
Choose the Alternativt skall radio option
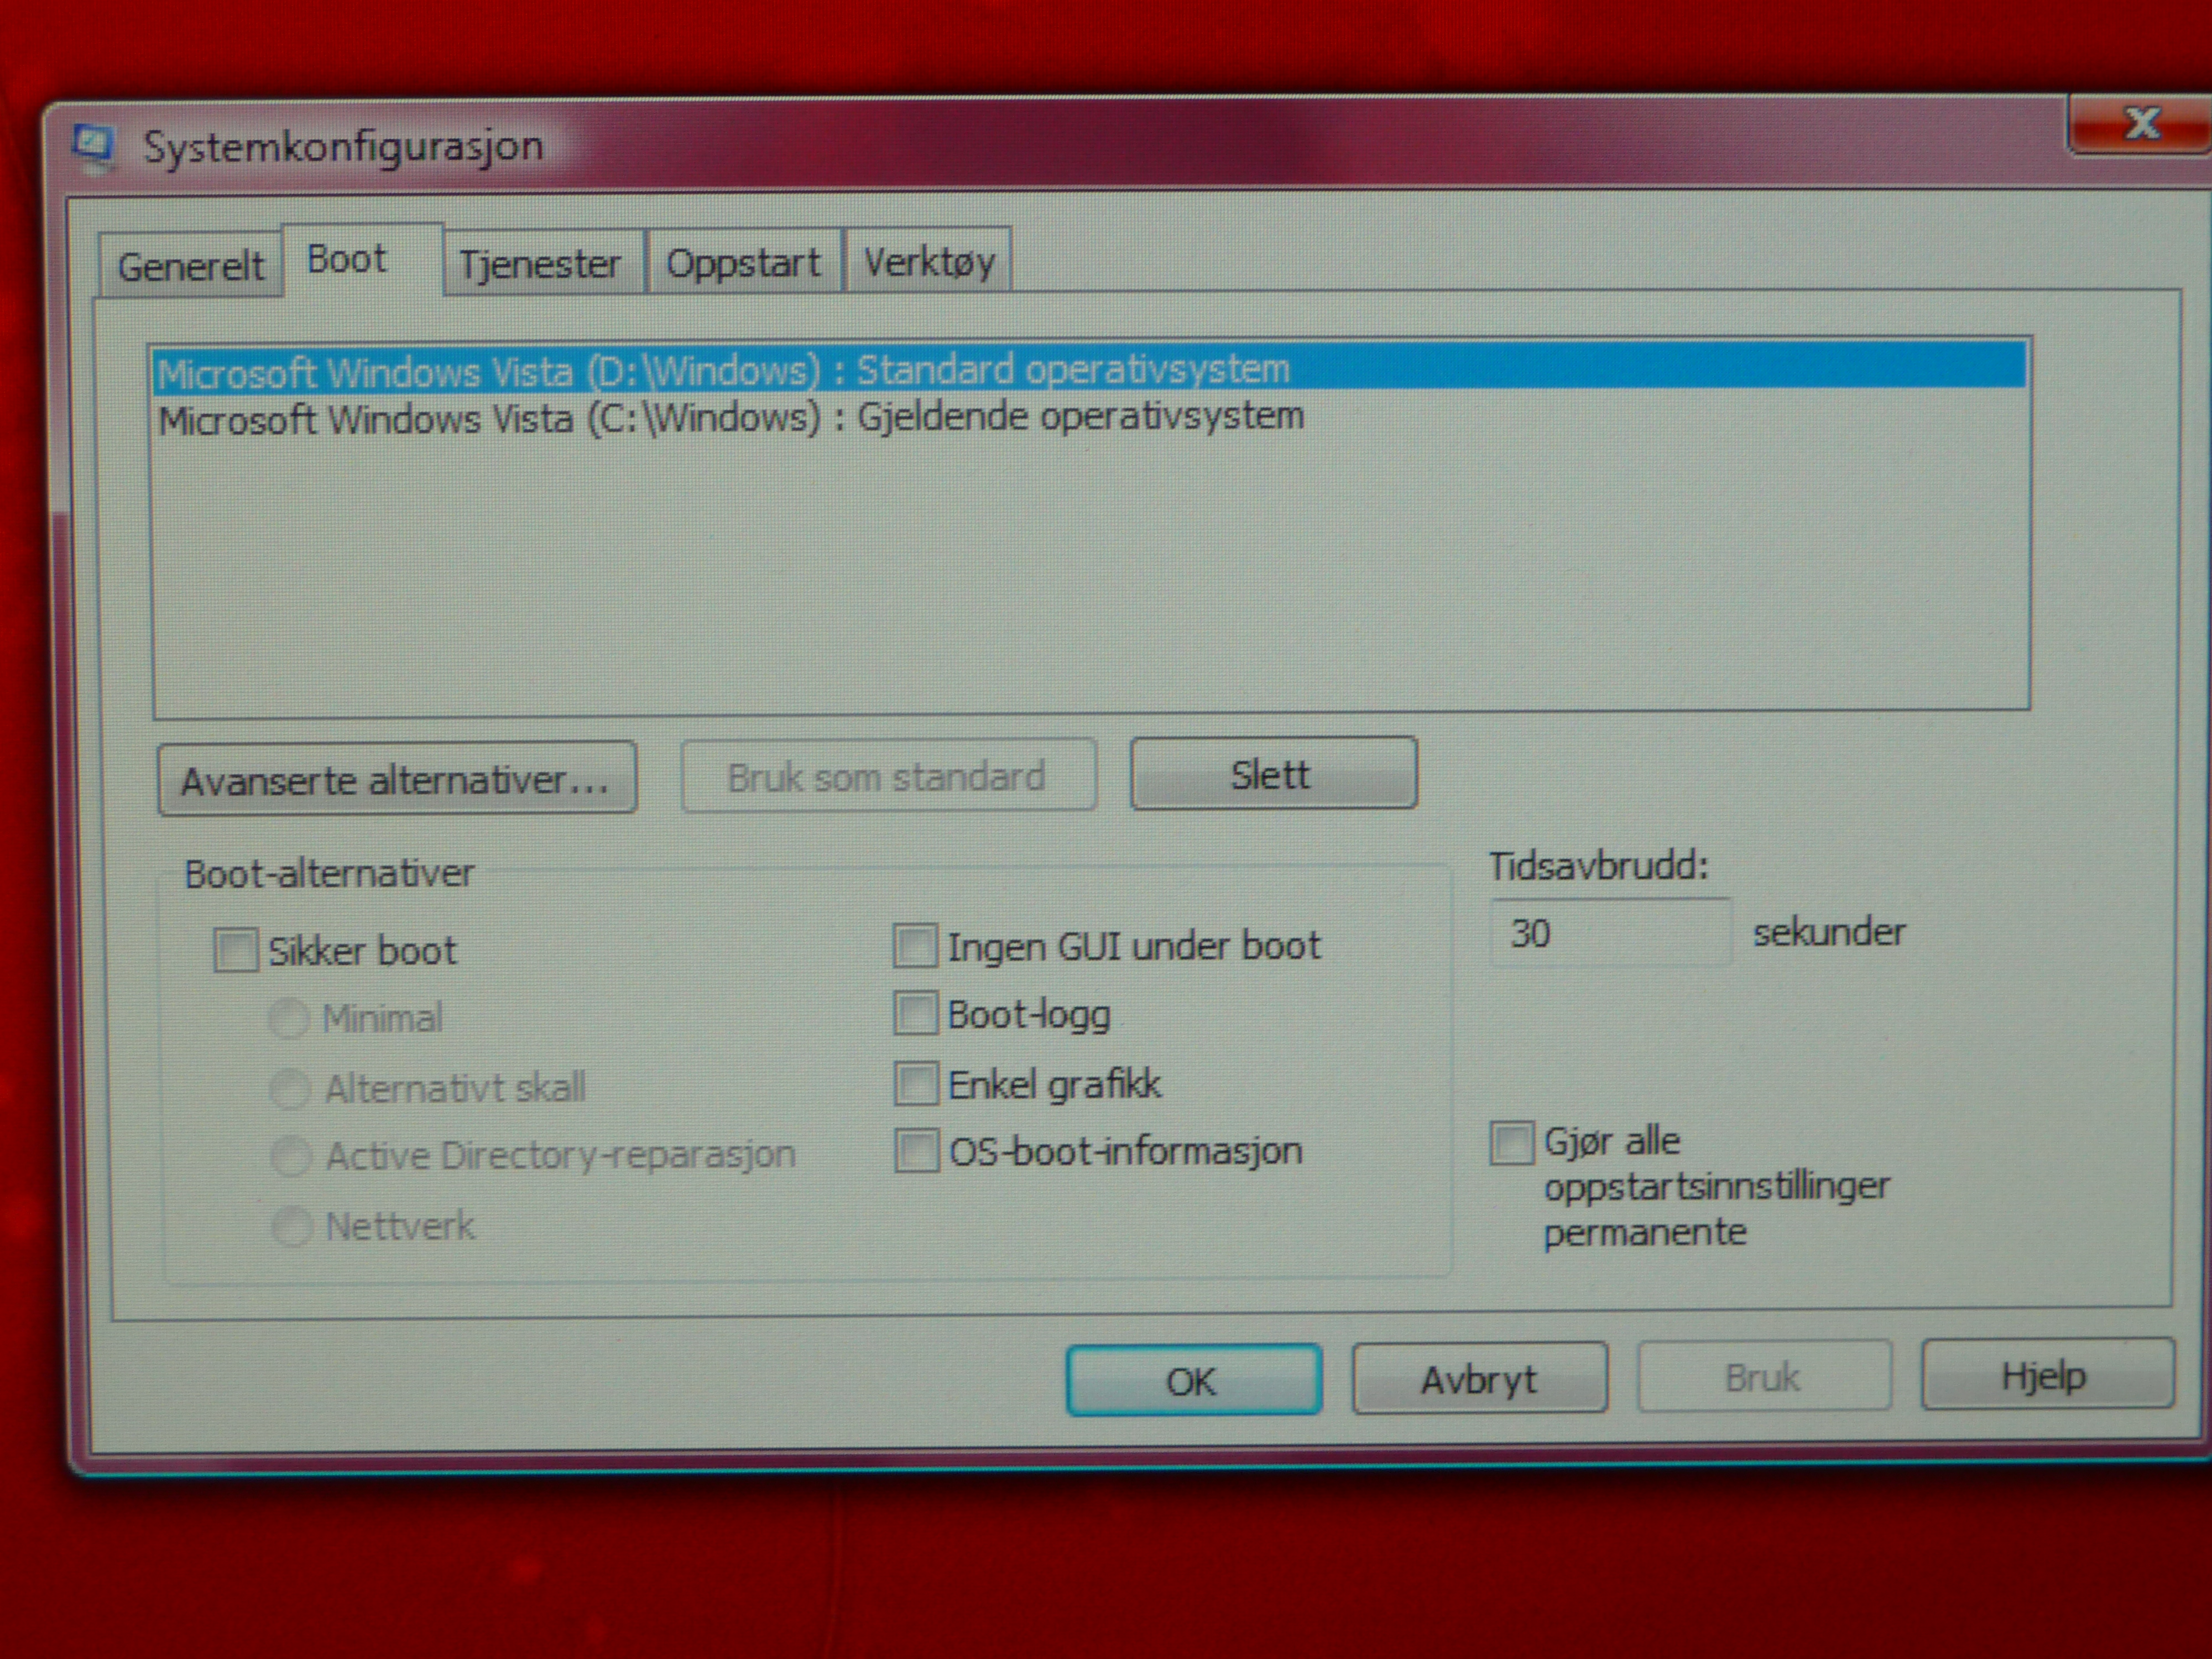[x=290, y=1088]
